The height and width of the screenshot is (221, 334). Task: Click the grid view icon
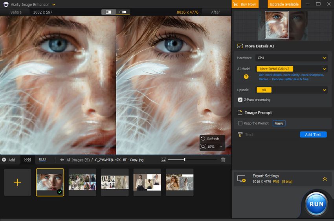[x=28, y=160]
